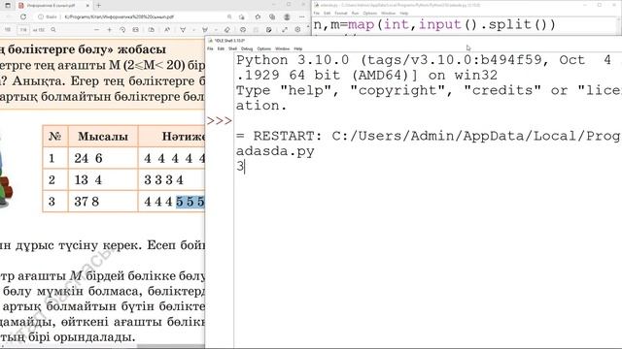Open PDF viewer settings gear
Screen dimensions: 622x349
(298, 30)
